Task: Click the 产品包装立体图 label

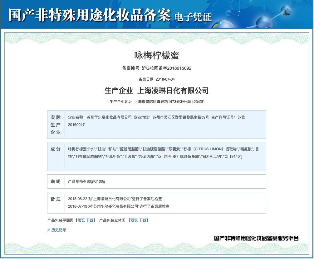Action: (112, 220)
